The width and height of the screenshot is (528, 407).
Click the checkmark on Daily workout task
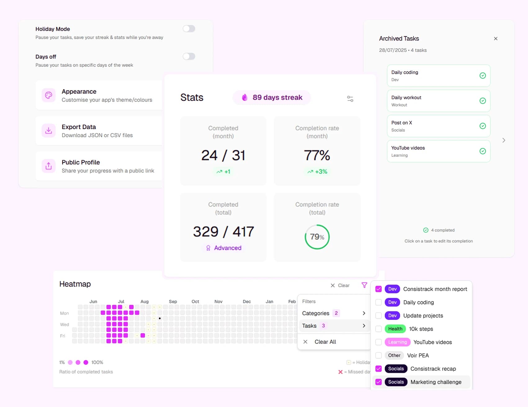click(482, 101)
